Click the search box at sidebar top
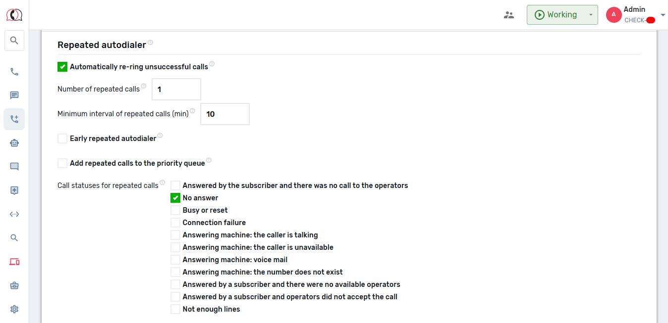The height and width of the screenshot is (323, 668). pos(14,41)
